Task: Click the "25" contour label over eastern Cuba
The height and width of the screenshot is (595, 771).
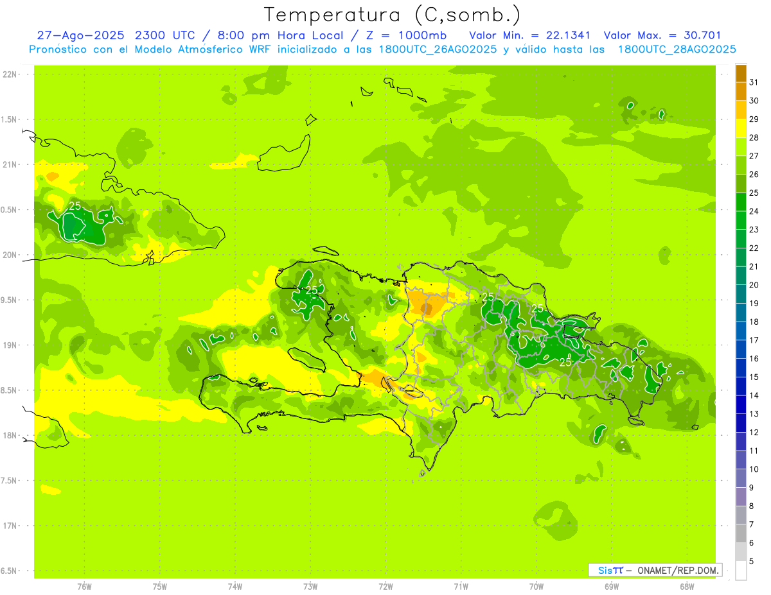Action: pyautogui.click(x=75, y=206)
